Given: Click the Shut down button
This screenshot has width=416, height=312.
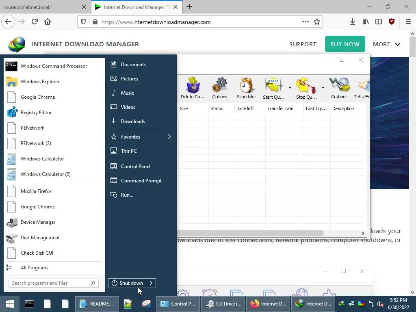Looking at the screenshot, I should coord(127,283).
